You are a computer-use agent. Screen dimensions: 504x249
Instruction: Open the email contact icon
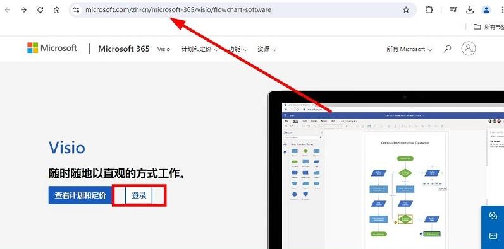[493, 236]
